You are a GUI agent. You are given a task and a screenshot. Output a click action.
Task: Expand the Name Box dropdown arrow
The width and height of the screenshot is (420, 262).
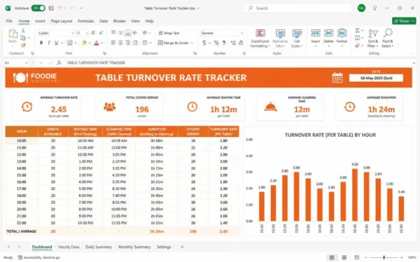(27, 63)
